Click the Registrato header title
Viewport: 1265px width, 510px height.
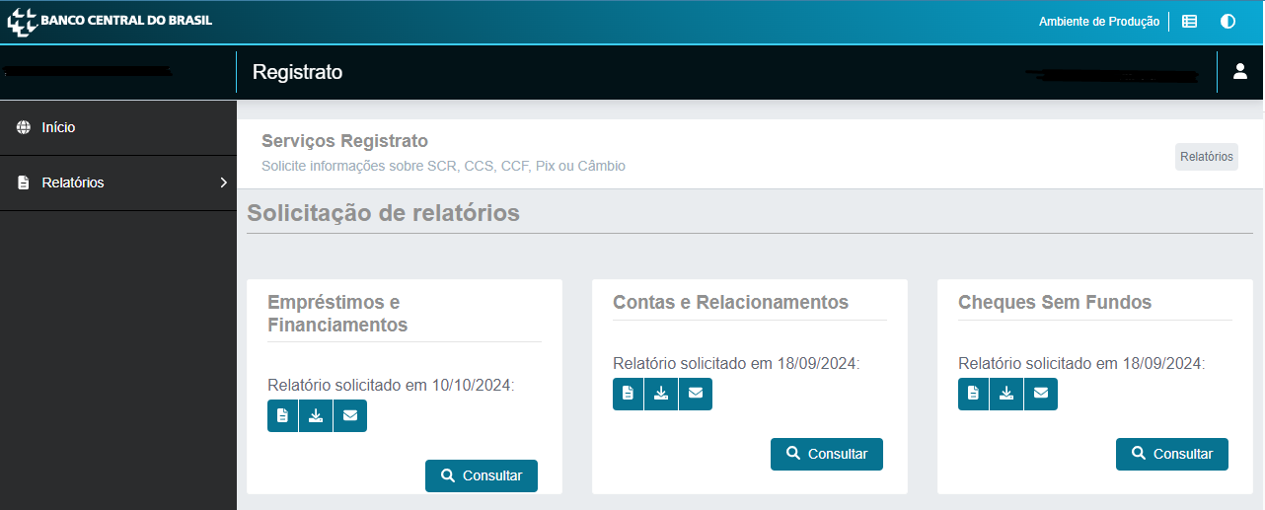click(297, 72)
